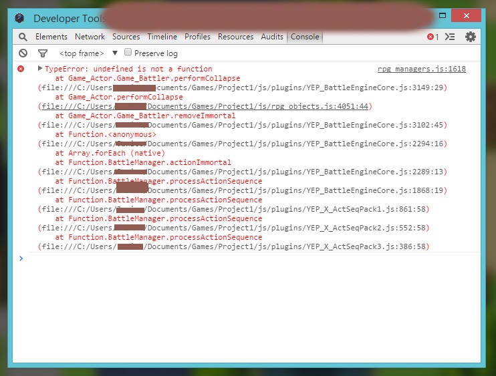Click the Developer Tools window app icon
The height and width of the screenshot is (376, 496).
tap(19, 18)
